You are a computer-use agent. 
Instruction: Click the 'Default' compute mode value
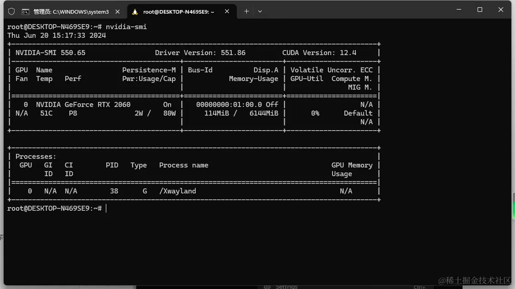pos(358,113)
